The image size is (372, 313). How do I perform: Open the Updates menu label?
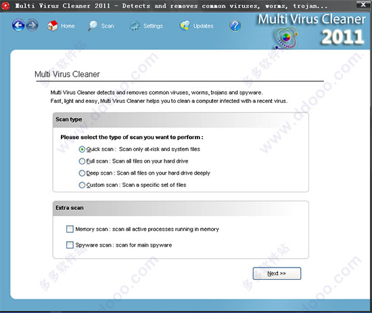pyautogui.click(x=203, y=26)
